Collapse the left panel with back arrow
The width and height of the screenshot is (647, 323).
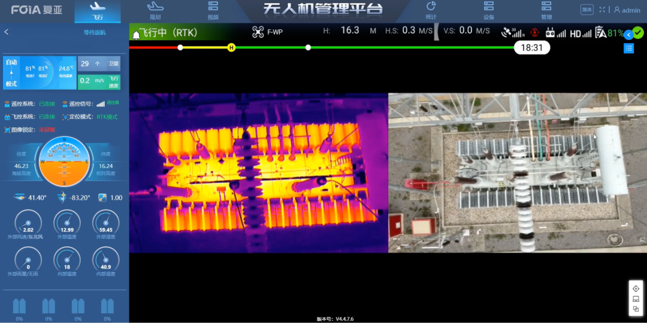click(x=7, y=32)
